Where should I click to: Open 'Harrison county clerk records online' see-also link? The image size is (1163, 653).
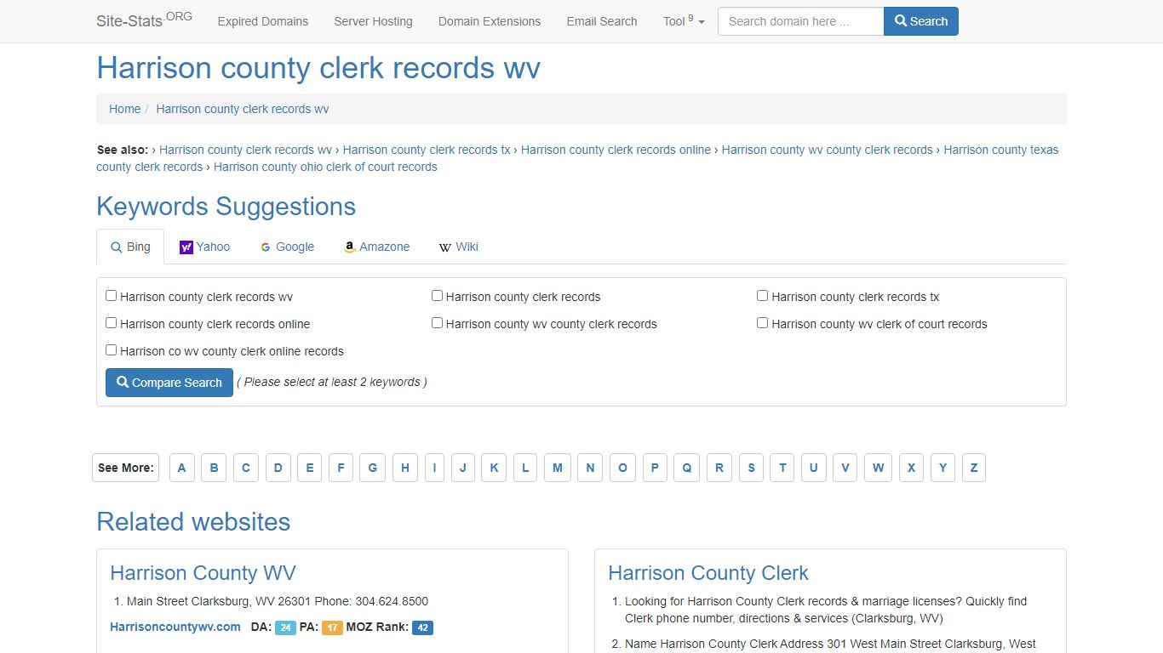(x=616, y=150)
